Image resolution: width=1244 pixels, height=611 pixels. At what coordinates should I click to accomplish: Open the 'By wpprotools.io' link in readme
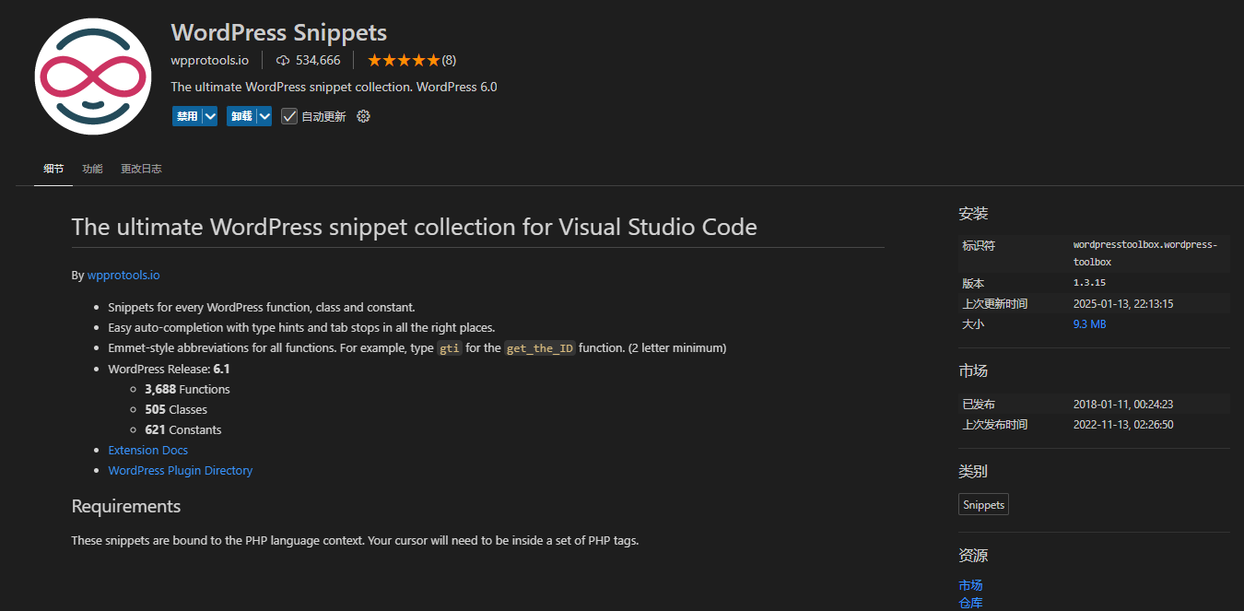pos(123,275)
